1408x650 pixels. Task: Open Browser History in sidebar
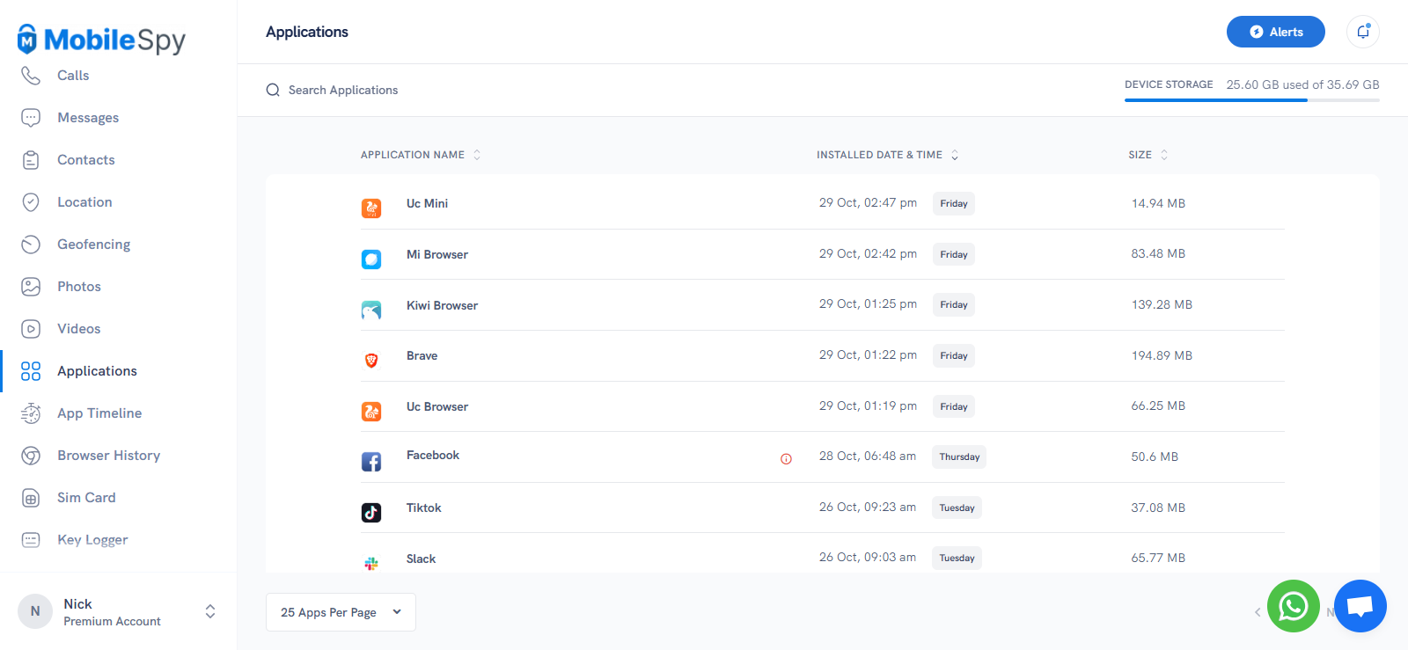108,456
